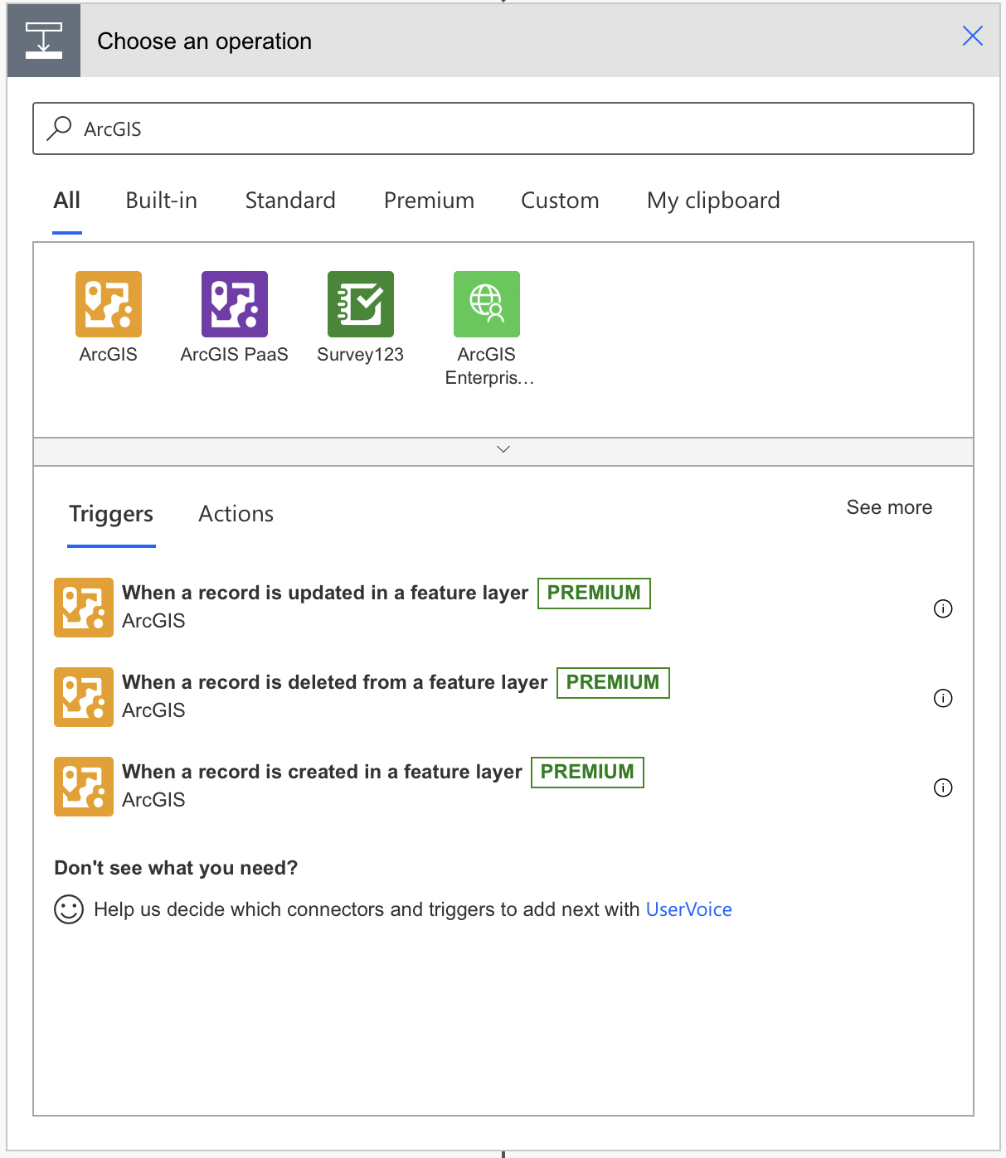Screen dimensions: 1006x1158
Task: Open the UserVoice link
Action: (x=688, y=909)
